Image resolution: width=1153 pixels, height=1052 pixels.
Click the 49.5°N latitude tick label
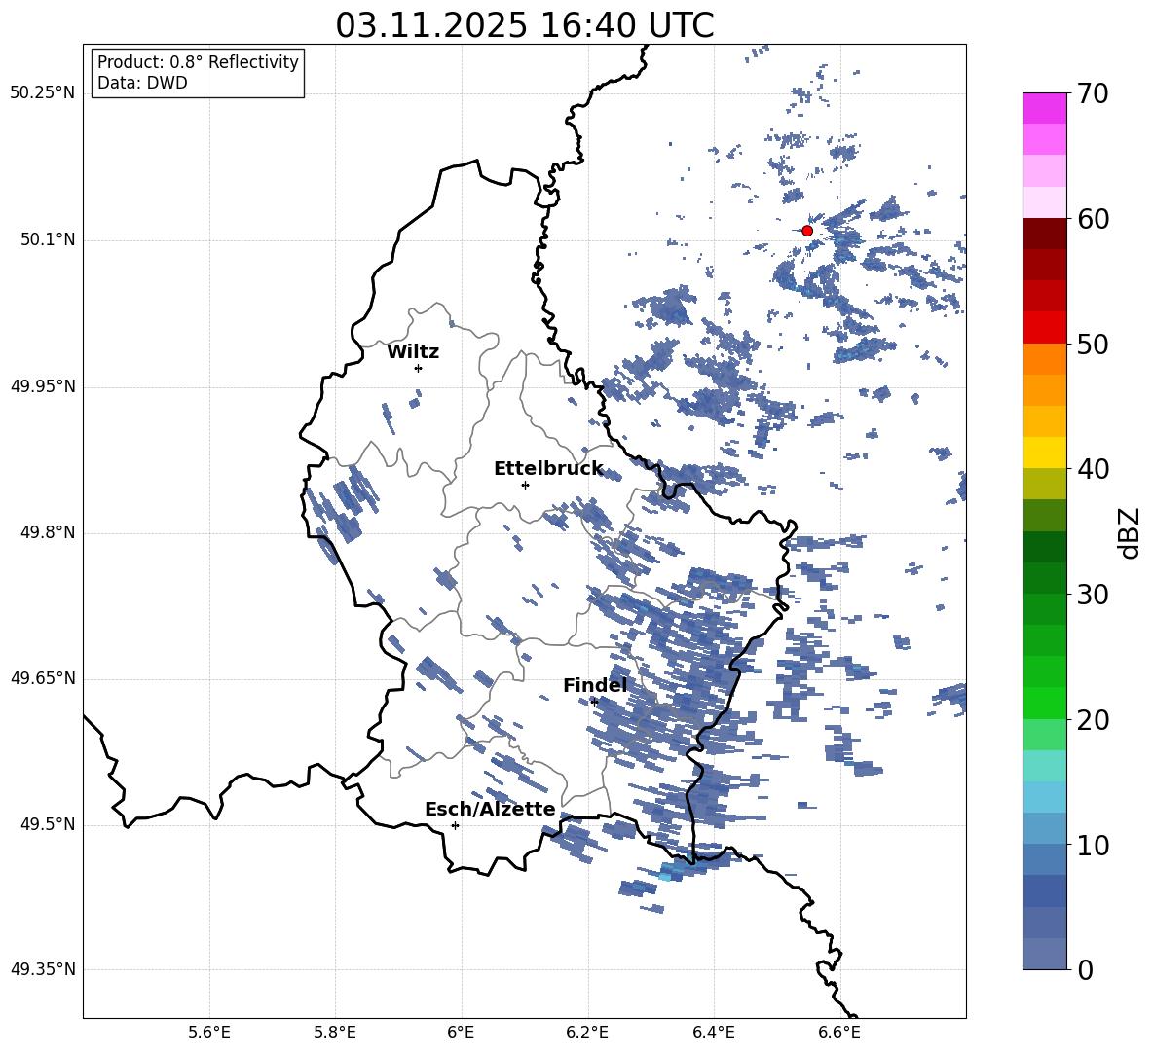47,824
